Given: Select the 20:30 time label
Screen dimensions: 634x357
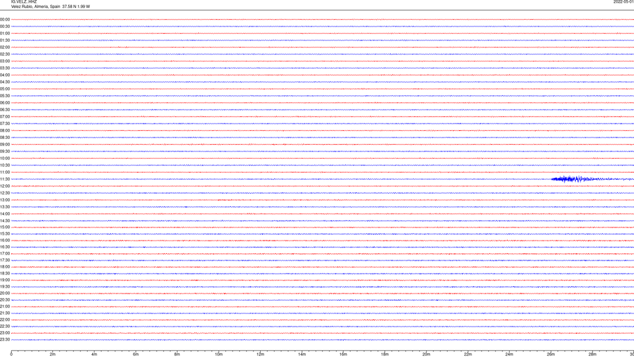Looking at the screenshot, I should [x=5, y=300].
